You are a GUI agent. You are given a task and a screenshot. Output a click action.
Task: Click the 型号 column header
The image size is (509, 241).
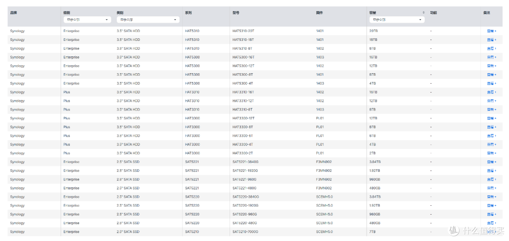coord(236,13)
